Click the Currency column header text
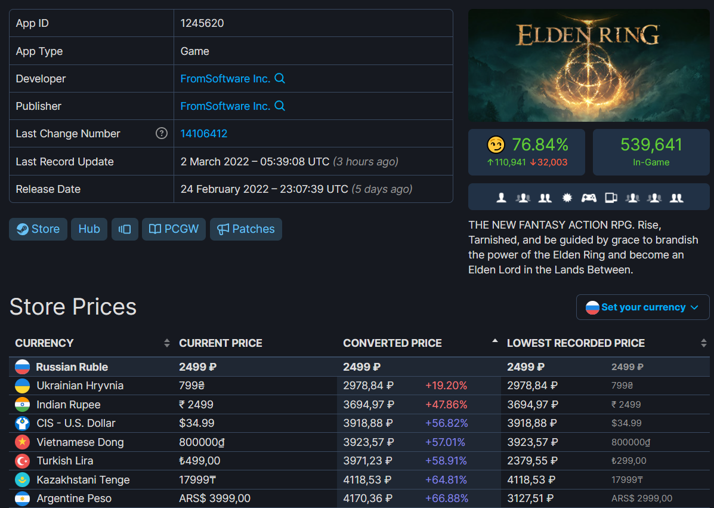 tap(44, 343)
